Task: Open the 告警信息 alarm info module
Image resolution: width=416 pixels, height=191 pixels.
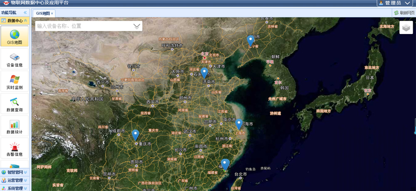Action: click(15, 149)
